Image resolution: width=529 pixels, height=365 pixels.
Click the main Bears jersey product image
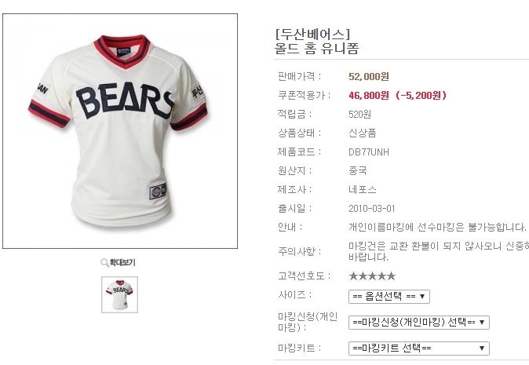[x=120, y=131]
